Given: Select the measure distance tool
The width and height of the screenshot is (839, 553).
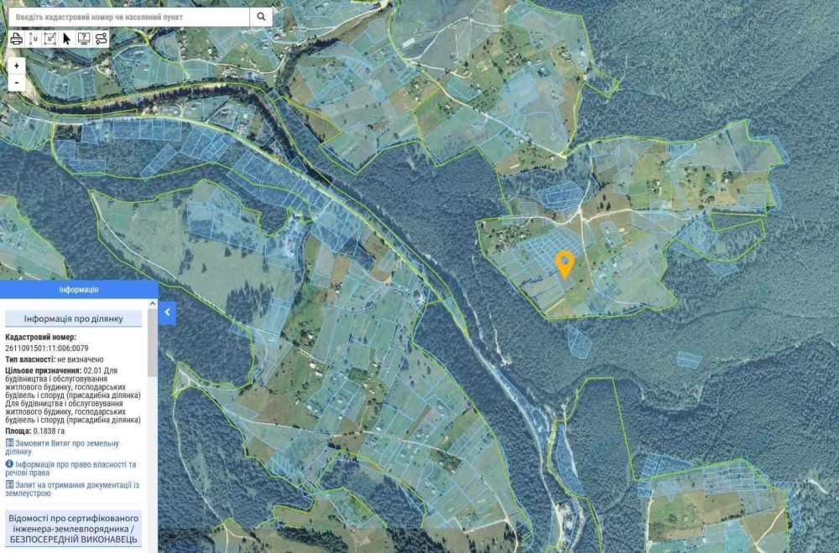Looking at the screenshot, I should tap(34, 39).
